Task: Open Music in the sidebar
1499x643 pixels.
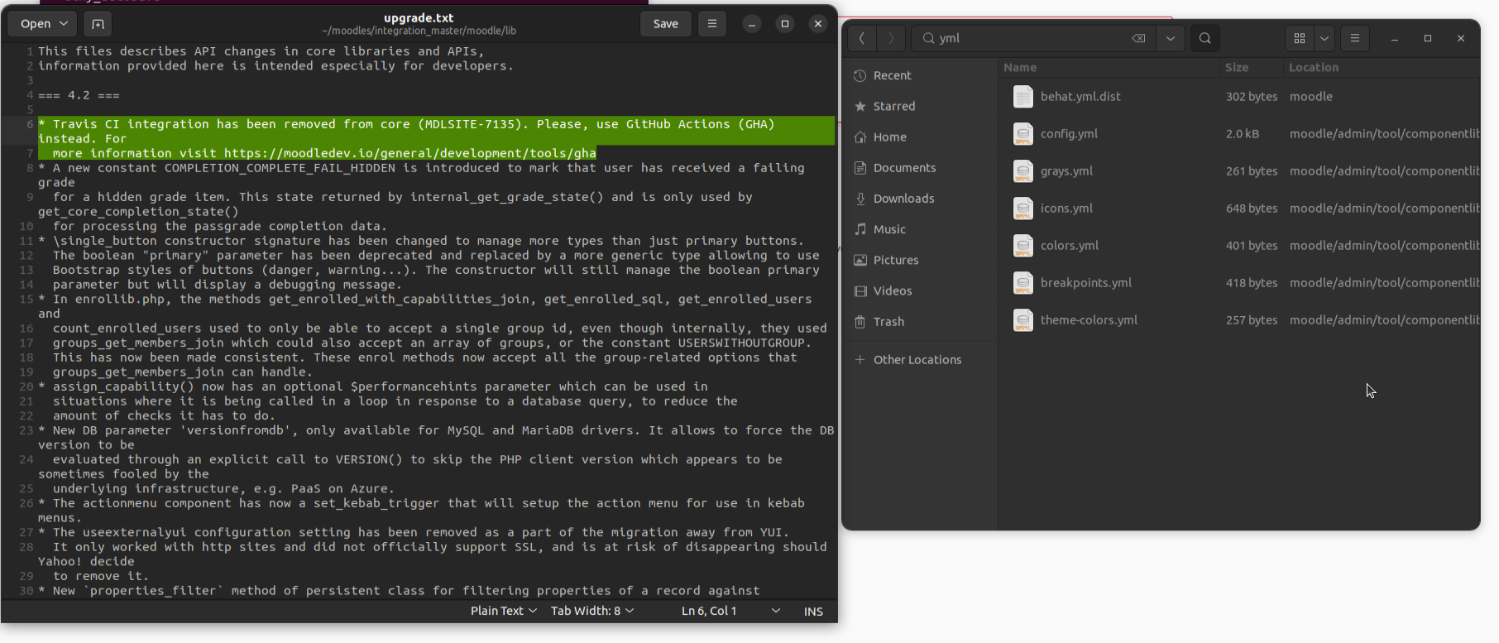Action: (x=919, y=229)
